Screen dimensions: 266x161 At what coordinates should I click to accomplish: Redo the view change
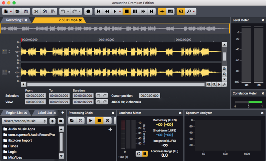(x=105, y=102)
